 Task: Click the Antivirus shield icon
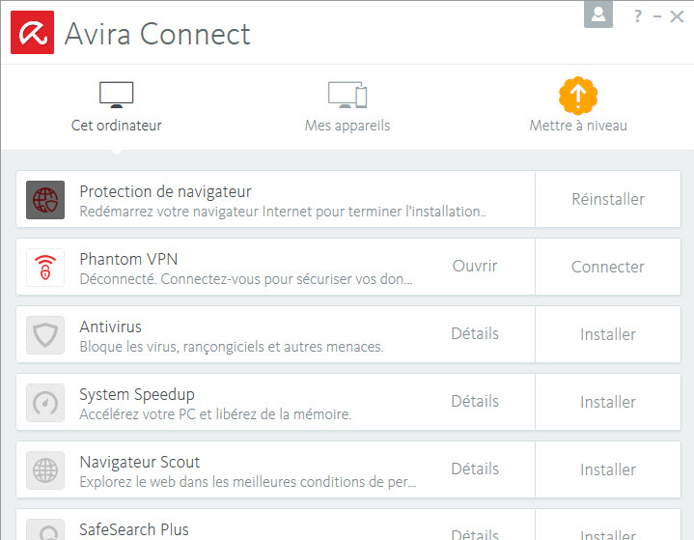45,335
